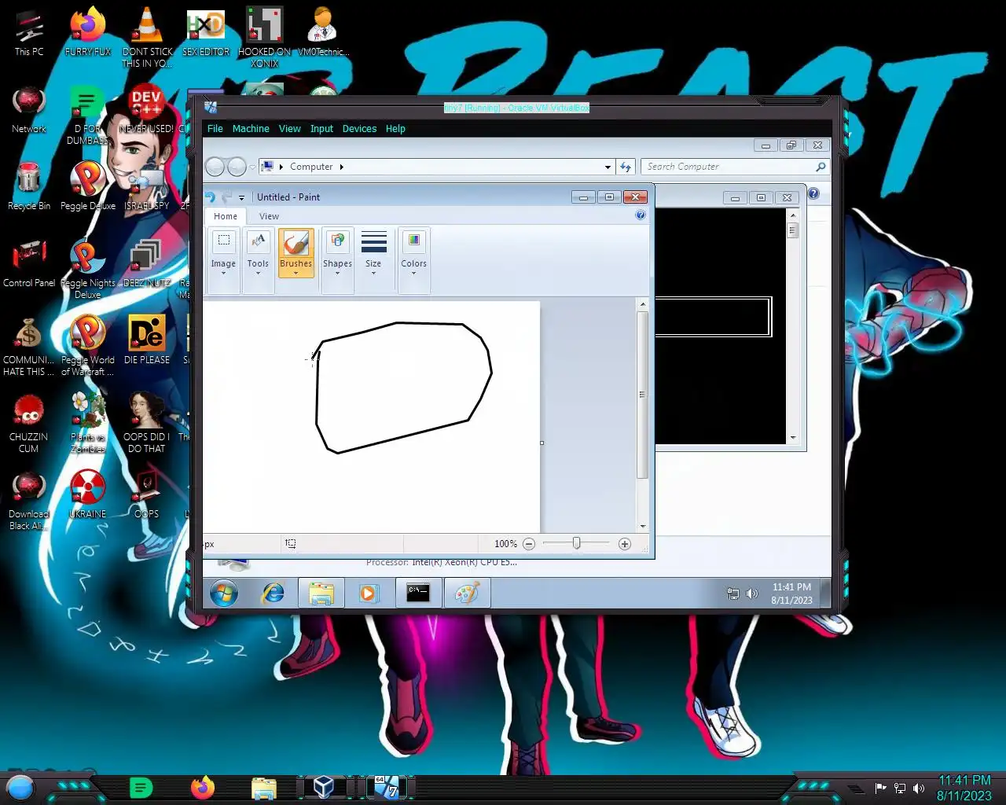Open the Devices menu in VirtualBox
Image resolution: width=1006 pixels, height=805 pixels.
pyautogui.click(x=359, y=129)
